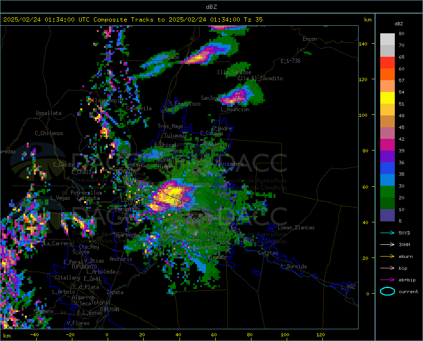Click the magenta 39 dBZ color swatch

tap(387, 145)
